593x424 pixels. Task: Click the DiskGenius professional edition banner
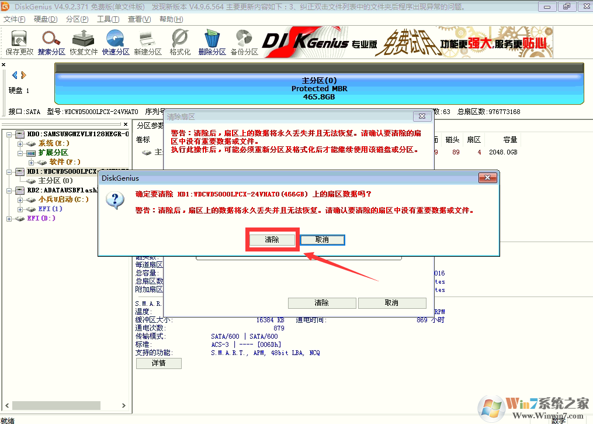tap(407, 42)
